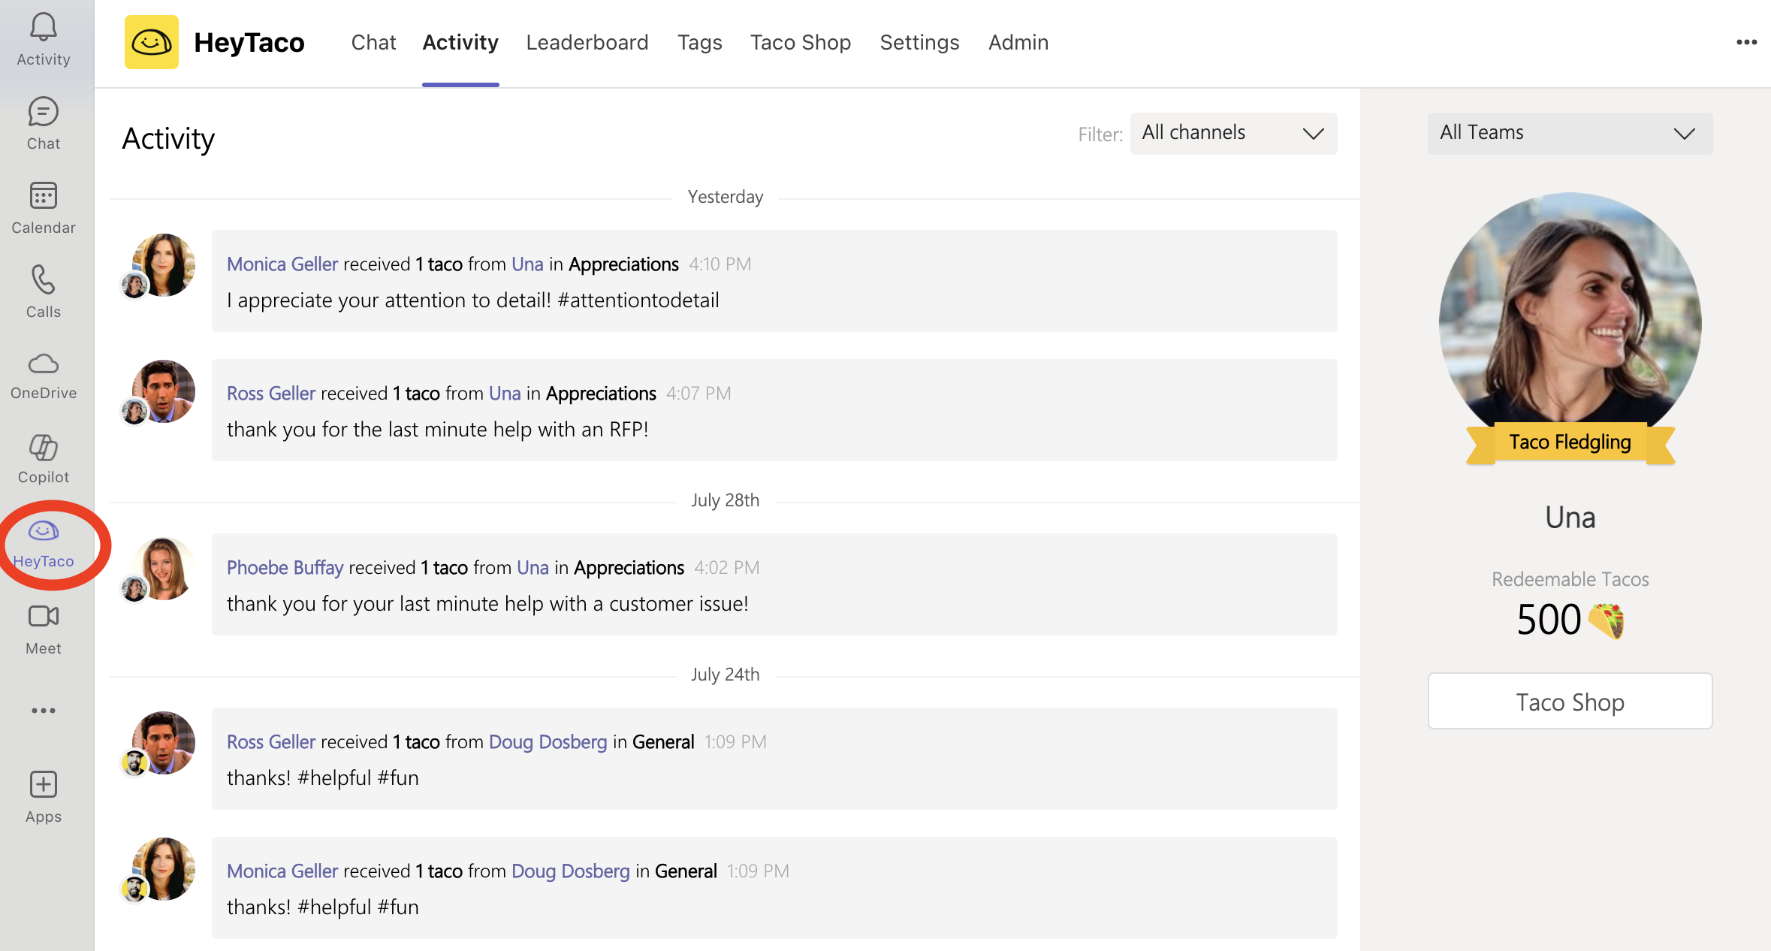Open the Tags tab
The height and width of the screenshot is (951, 1771).
699,42
